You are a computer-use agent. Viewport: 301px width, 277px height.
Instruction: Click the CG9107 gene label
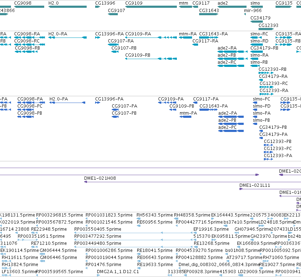(116, 10)
